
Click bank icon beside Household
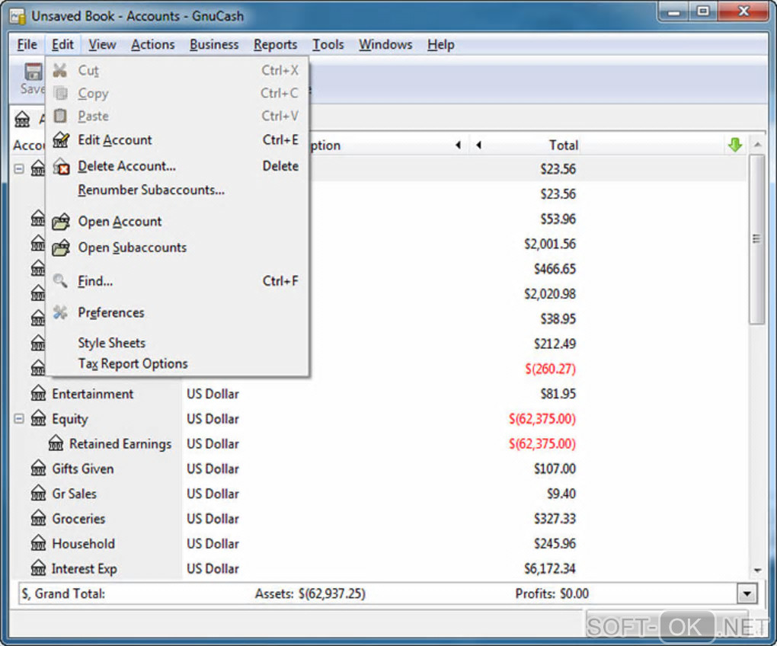coord(38,543)
